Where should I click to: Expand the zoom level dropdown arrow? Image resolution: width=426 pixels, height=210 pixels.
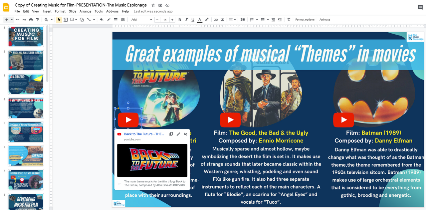pos(52,20)
